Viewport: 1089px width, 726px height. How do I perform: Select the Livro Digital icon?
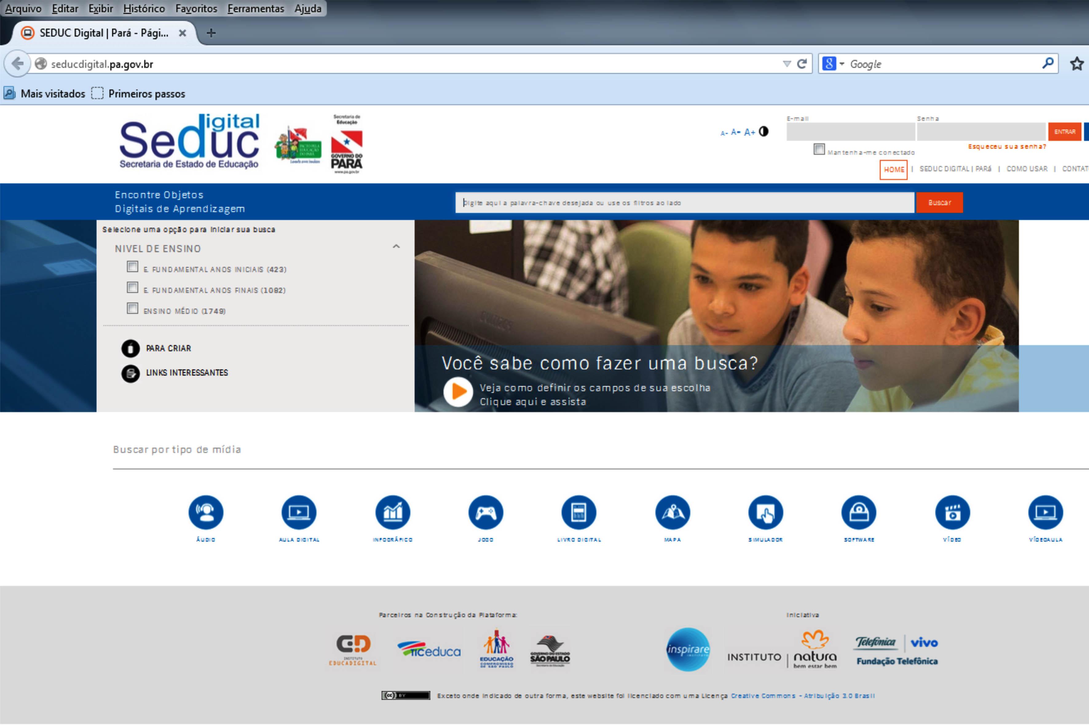coord(579,512)
